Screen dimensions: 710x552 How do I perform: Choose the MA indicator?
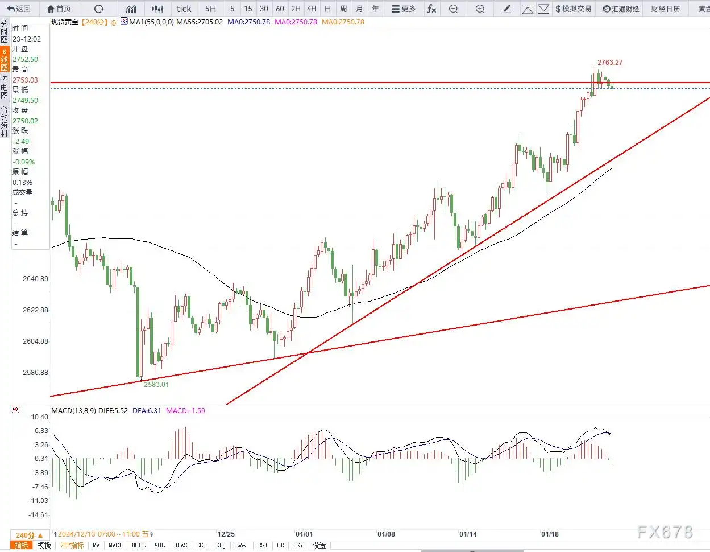(x=97, y=545)
